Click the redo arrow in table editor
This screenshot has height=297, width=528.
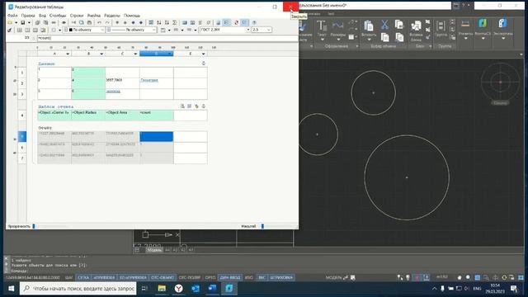(107, 22)
